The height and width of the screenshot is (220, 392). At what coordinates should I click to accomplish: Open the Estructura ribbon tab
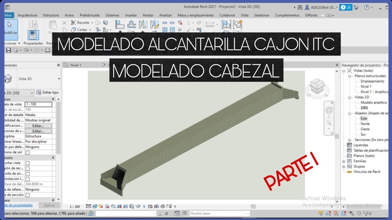pos(51,15)
